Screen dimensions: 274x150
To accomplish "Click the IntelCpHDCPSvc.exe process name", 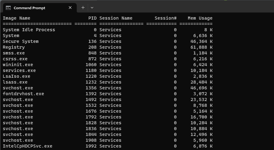I will click(x=28, y=146).
